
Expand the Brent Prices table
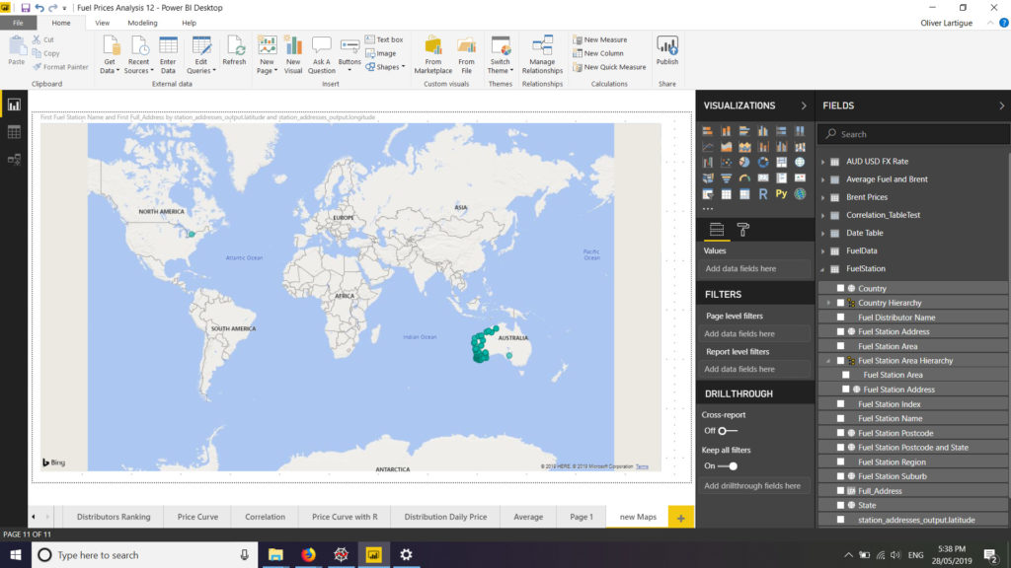point(822,197)
